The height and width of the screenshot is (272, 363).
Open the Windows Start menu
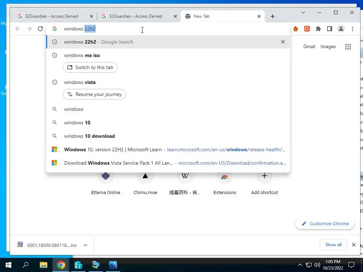(9, 265)
